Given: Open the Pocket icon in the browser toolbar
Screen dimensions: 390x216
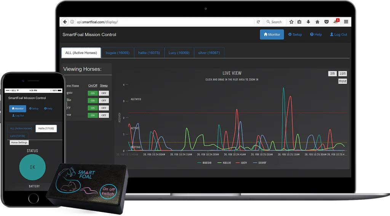Looking at the screenshot, I should click(326, 22).
